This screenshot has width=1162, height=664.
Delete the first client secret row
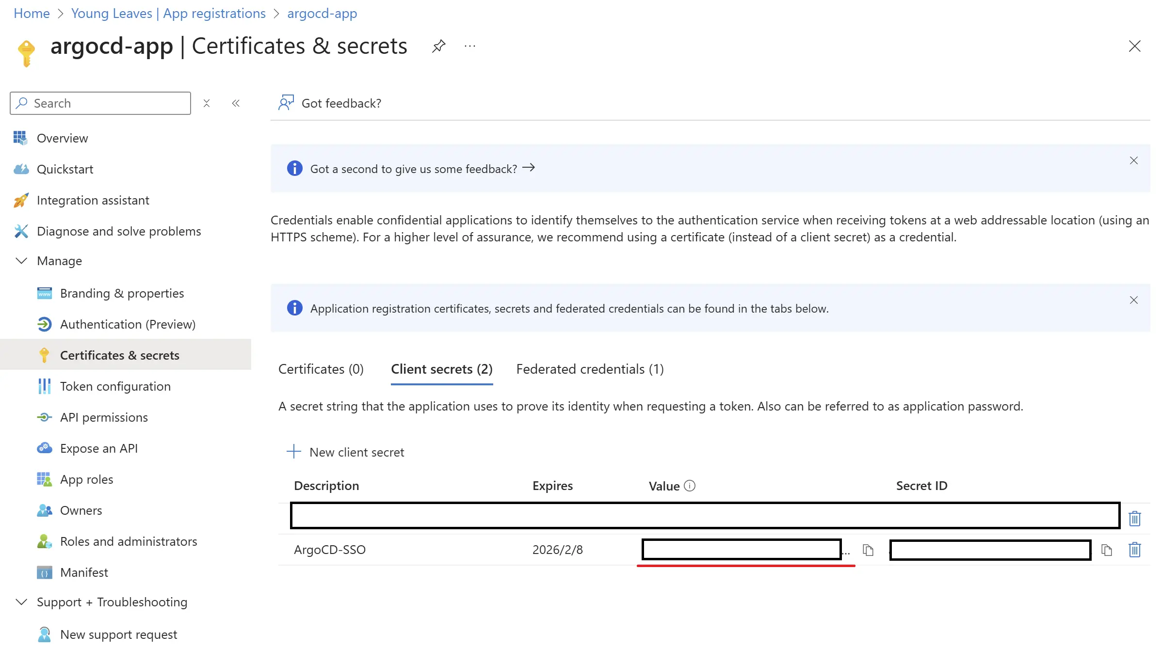coord(1135,519)
